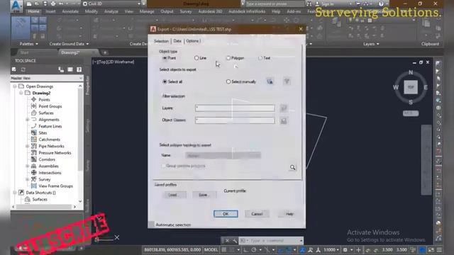
Task: Click the command line customize wrench icon
Action: pos(235,241)
